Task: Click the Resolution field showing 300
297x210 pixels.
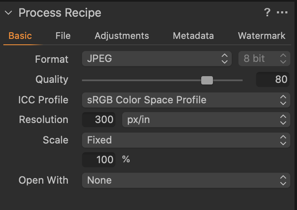Action: [x=99, y=120]
